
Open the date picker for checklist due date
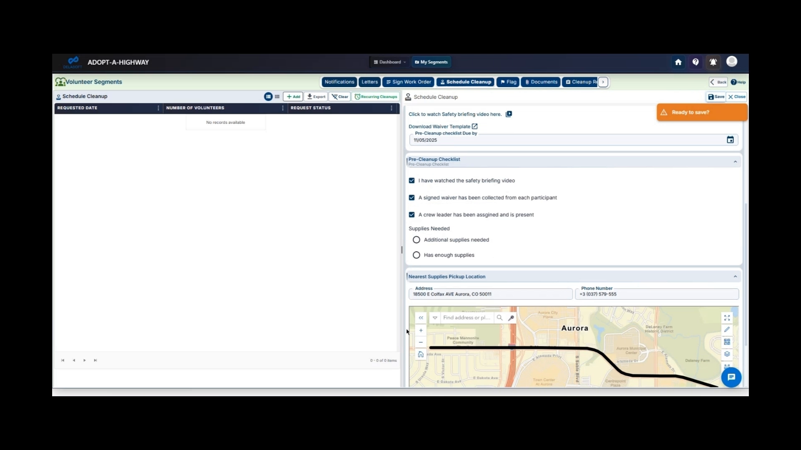coord(730,140)
